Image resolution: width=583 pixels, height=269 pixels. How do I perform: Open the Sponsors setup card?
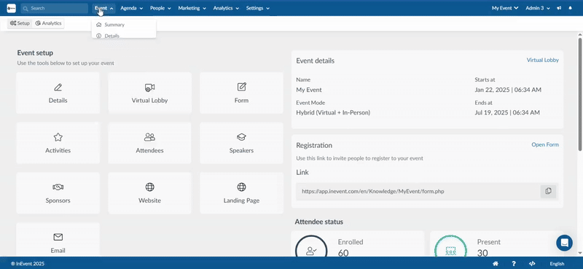click(x=58, y=192)
